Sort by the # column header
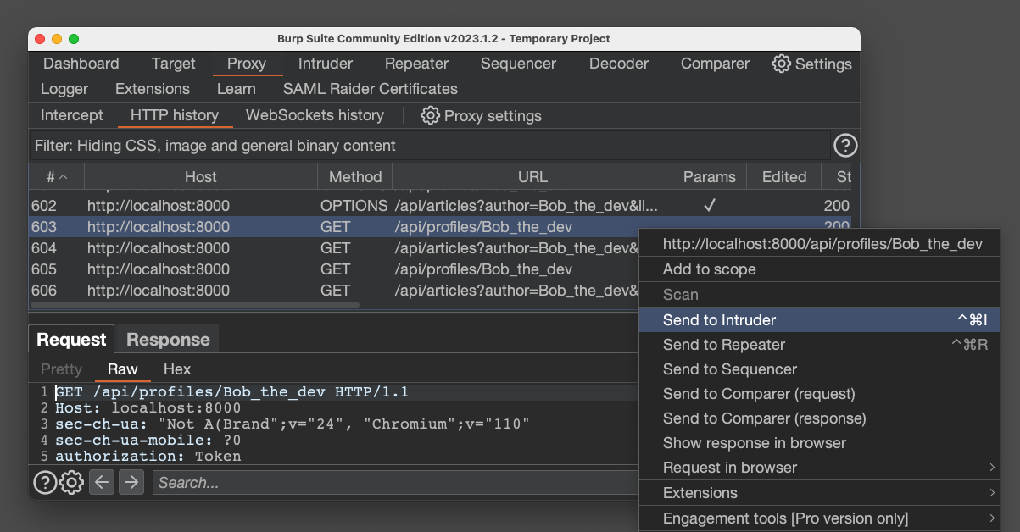The image size is (1020, 532). 56,177
